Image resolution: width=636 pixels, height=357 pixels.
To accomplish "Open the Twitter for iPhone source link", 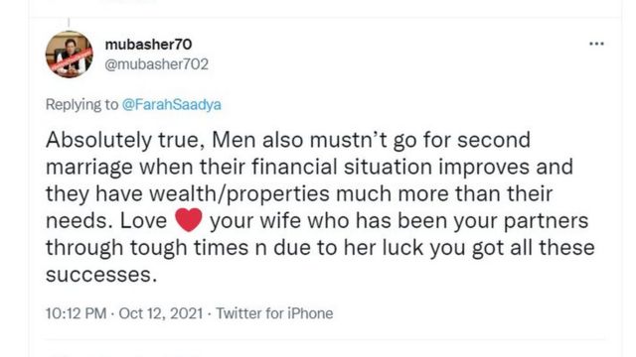I will tap(274, 313).
